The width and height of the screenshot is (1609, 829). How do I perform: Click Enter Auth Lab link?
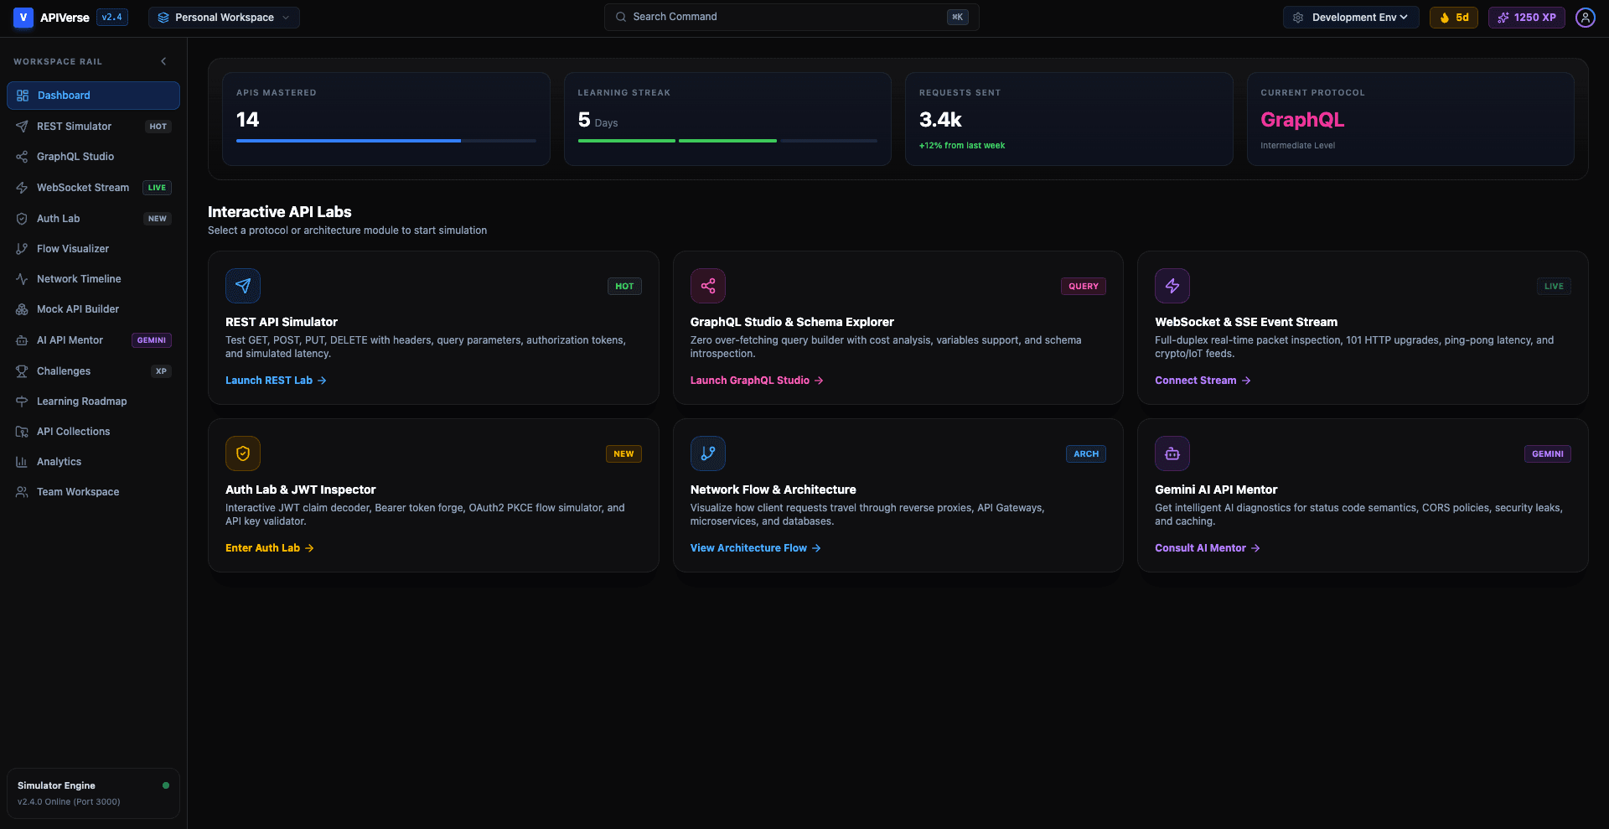click(270, 548)
